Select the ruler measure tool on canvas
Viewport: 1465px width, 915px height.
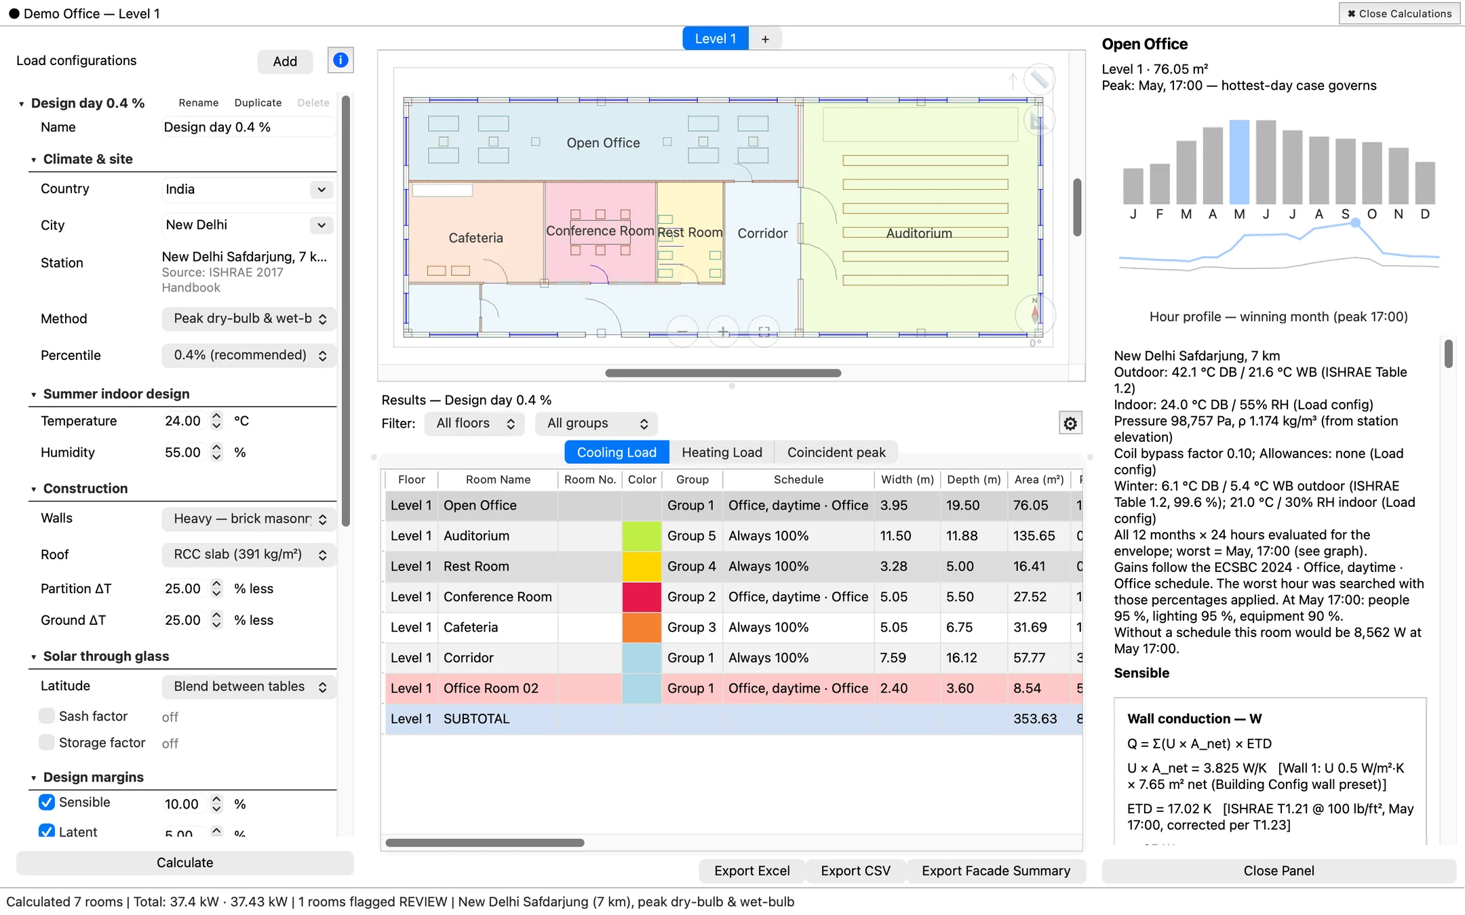point(1039,80)
